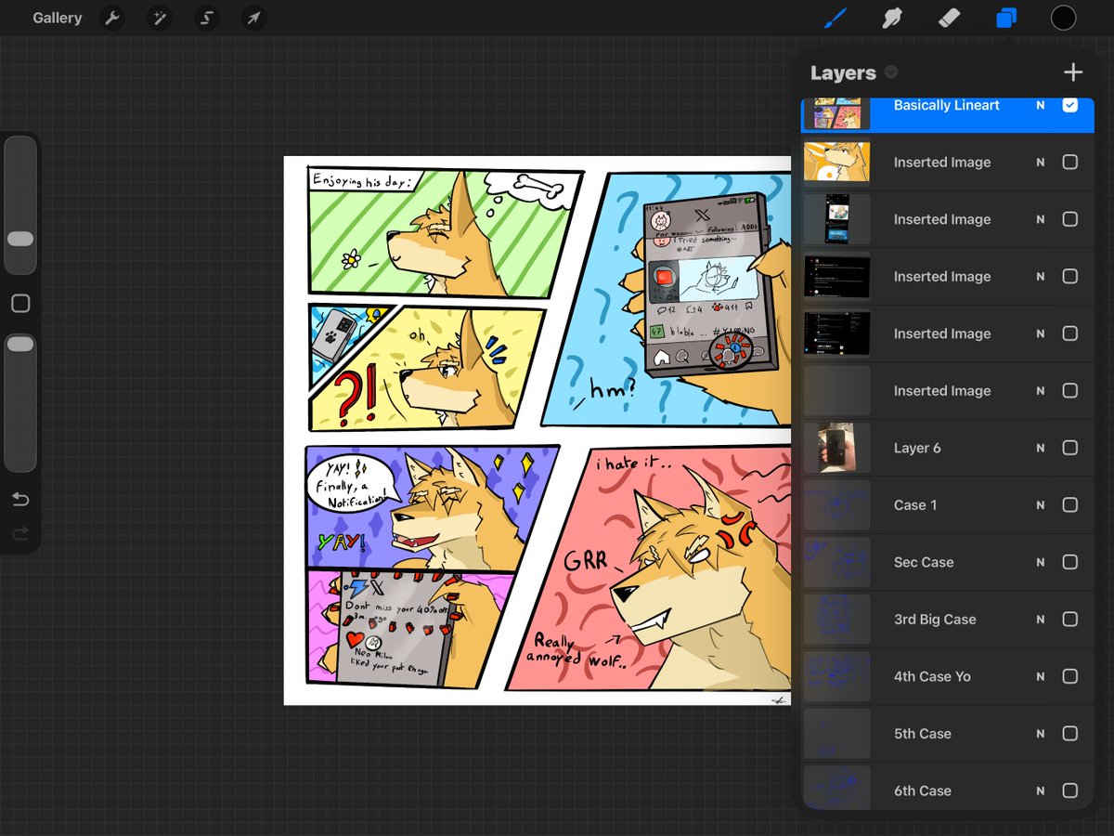Show the 3rd Big Case layer

pyautogui.click(x=1070, y=620)
